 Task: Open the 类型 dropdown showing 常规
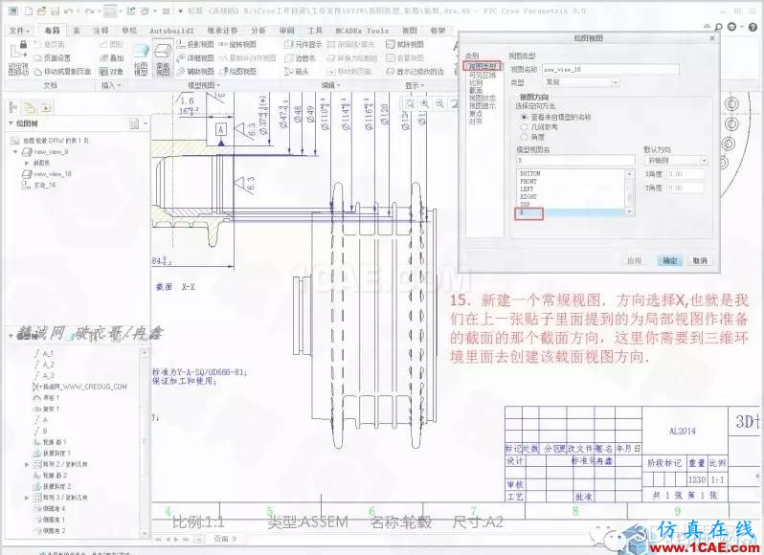pos(581,82)
